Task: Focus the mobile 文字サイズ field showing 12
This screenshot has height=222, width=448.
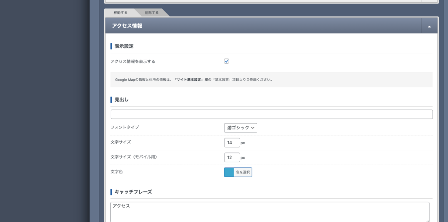Action: coord(232,157)
